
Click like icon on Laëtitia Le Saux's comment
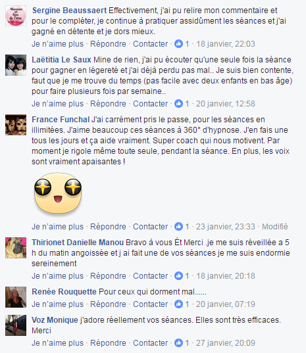[178, 104]
